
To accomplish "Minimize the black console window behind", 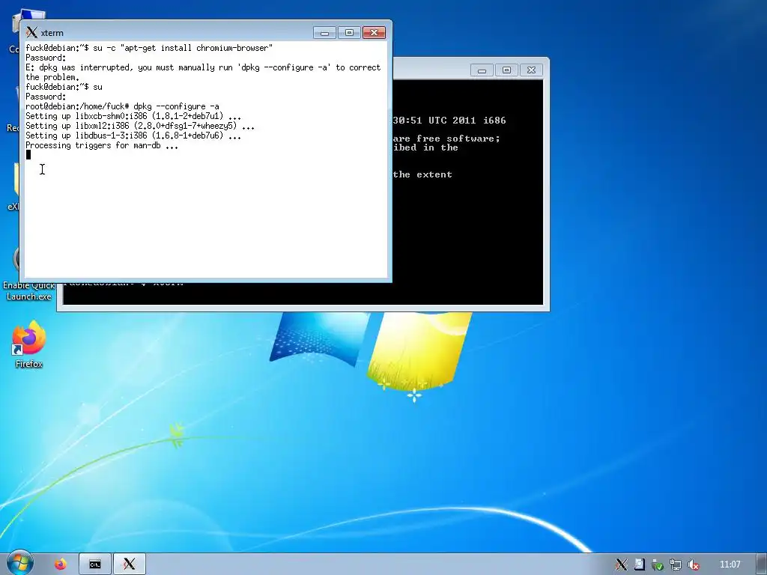I will [x=482, y=70].
